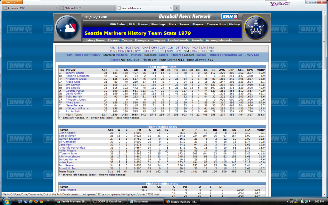Click the page vertical scrollbar thumb
The width and height of the screenshot is (328, 205).
(324, 42)
